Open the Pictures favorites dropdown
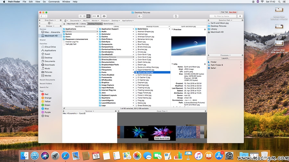The height and width of the screenshot is (162, 289). (x=105, y=20)
